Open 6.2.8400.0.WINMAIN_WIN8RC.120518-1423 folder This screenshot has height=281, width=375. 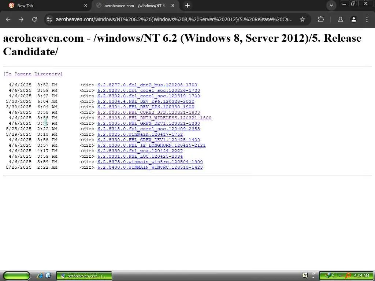(150, 167)
